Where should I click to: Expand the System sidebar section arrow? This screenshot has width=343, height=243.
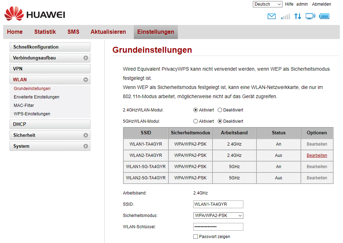[86, 146]
